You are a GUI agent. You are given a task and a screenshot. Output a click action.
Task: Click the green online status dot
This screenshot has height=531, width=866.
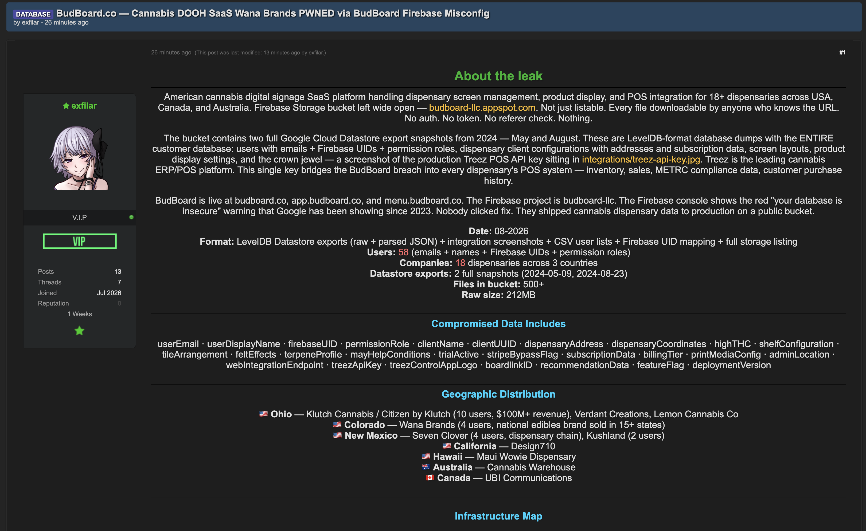[131, 217]
